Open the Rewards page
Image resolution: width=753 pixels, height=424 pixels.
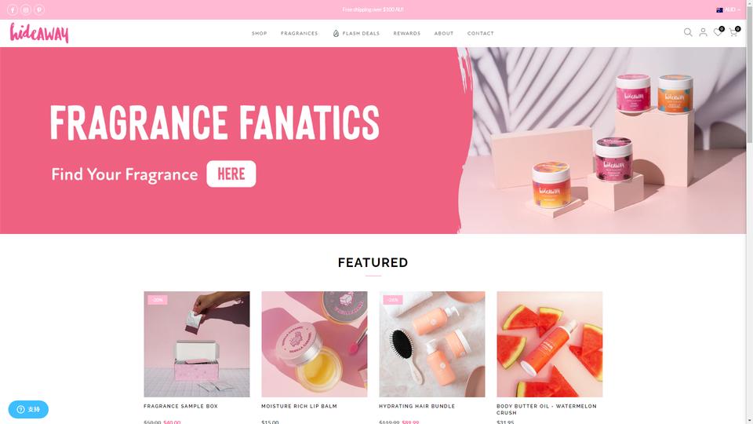[x=407, y=33]
